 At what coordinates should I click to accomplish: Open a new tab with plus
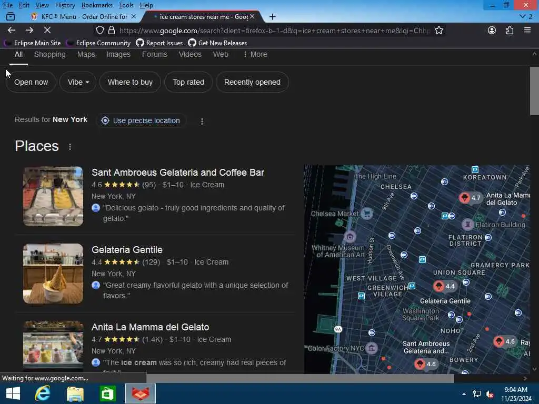tap(273, 16)
